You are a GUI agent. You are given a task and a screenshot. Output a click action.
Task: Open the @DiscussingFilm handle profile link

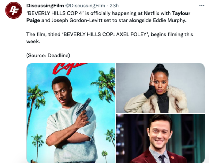click(85, 6)
